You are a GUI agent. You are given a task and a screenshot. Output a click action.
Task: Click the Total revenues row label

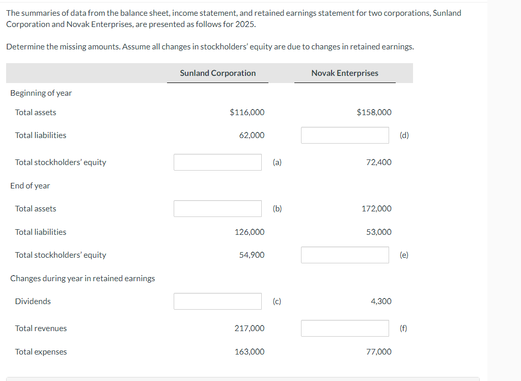click(41, 328)
